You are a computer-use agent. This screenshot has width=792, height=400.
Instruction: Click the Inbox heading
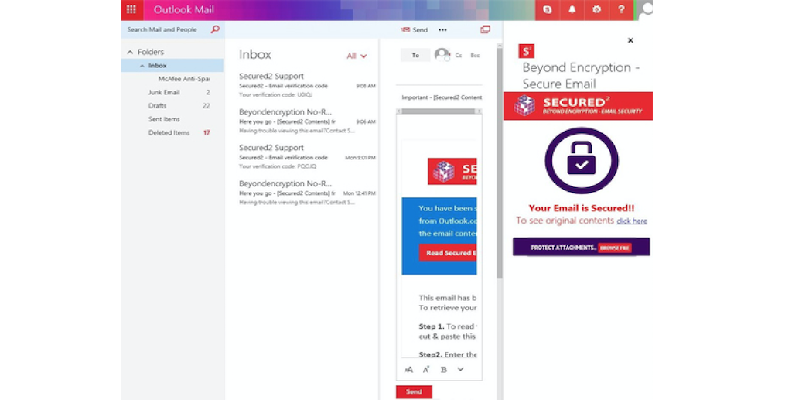click(x=255, y=54)
